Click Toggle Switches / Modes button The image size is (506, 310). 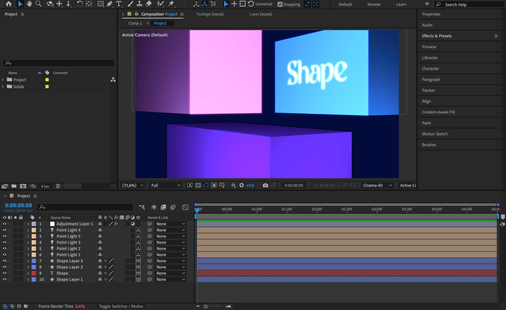coord(121,306)
